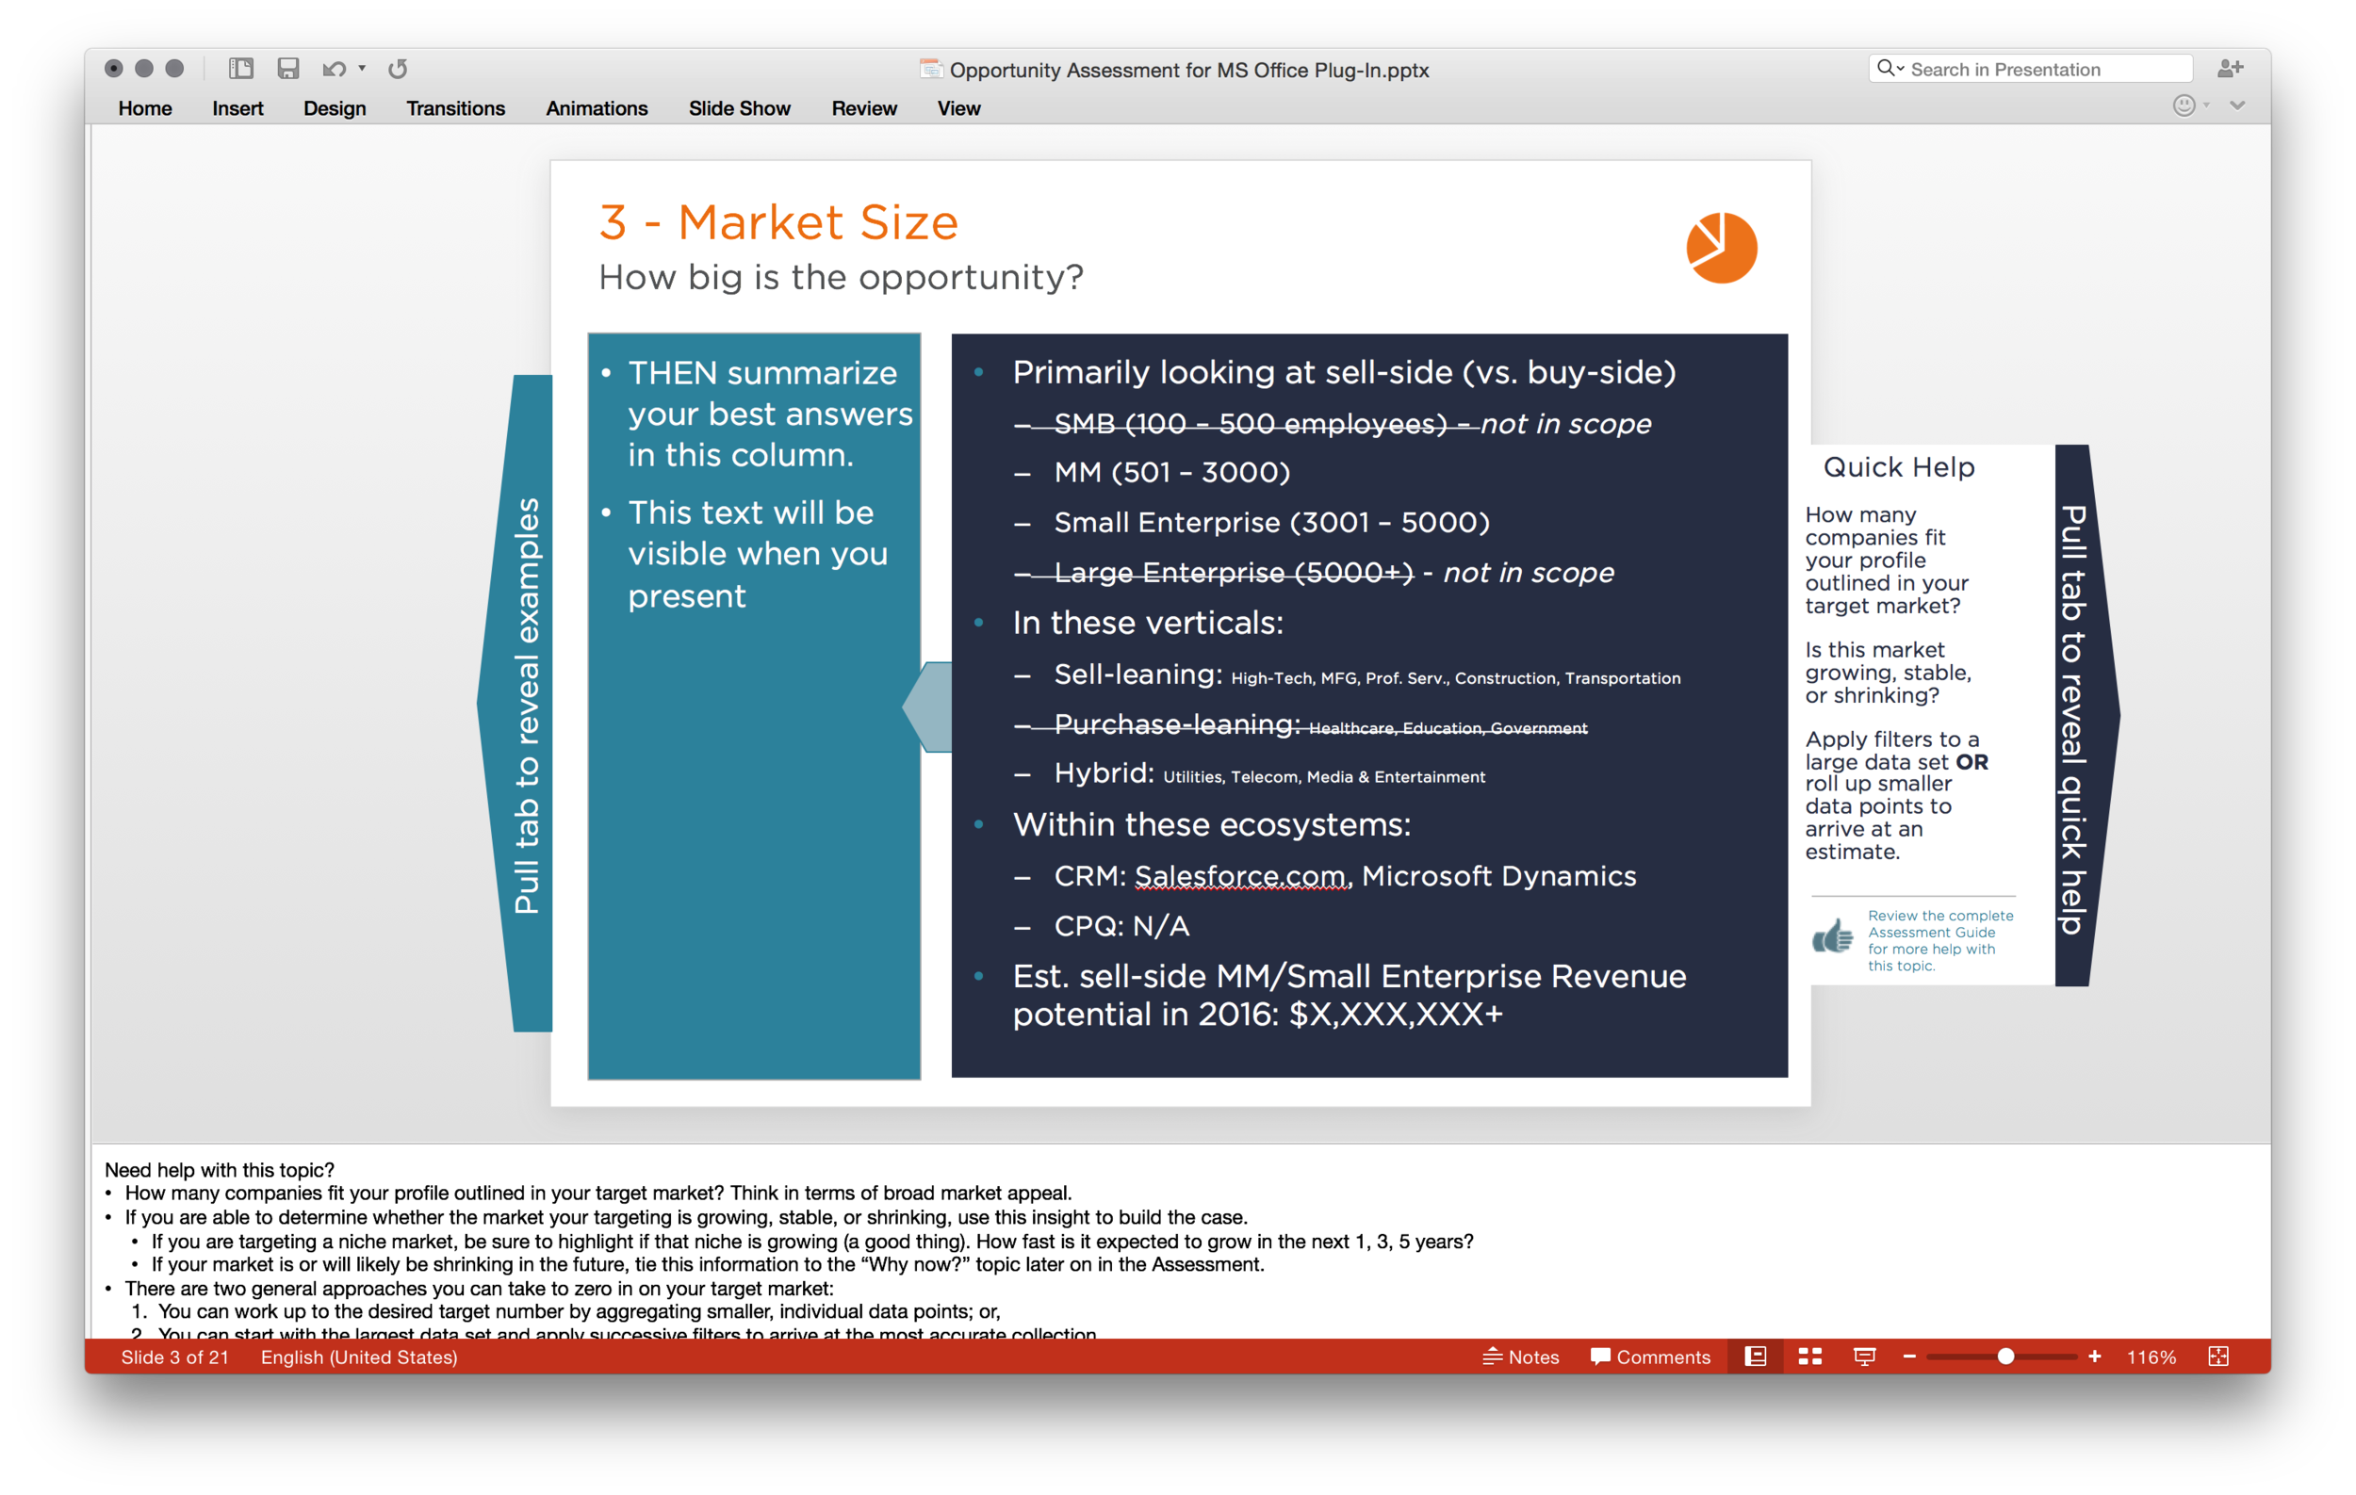Open the Transitions ribbon tab

pos(455,108)
